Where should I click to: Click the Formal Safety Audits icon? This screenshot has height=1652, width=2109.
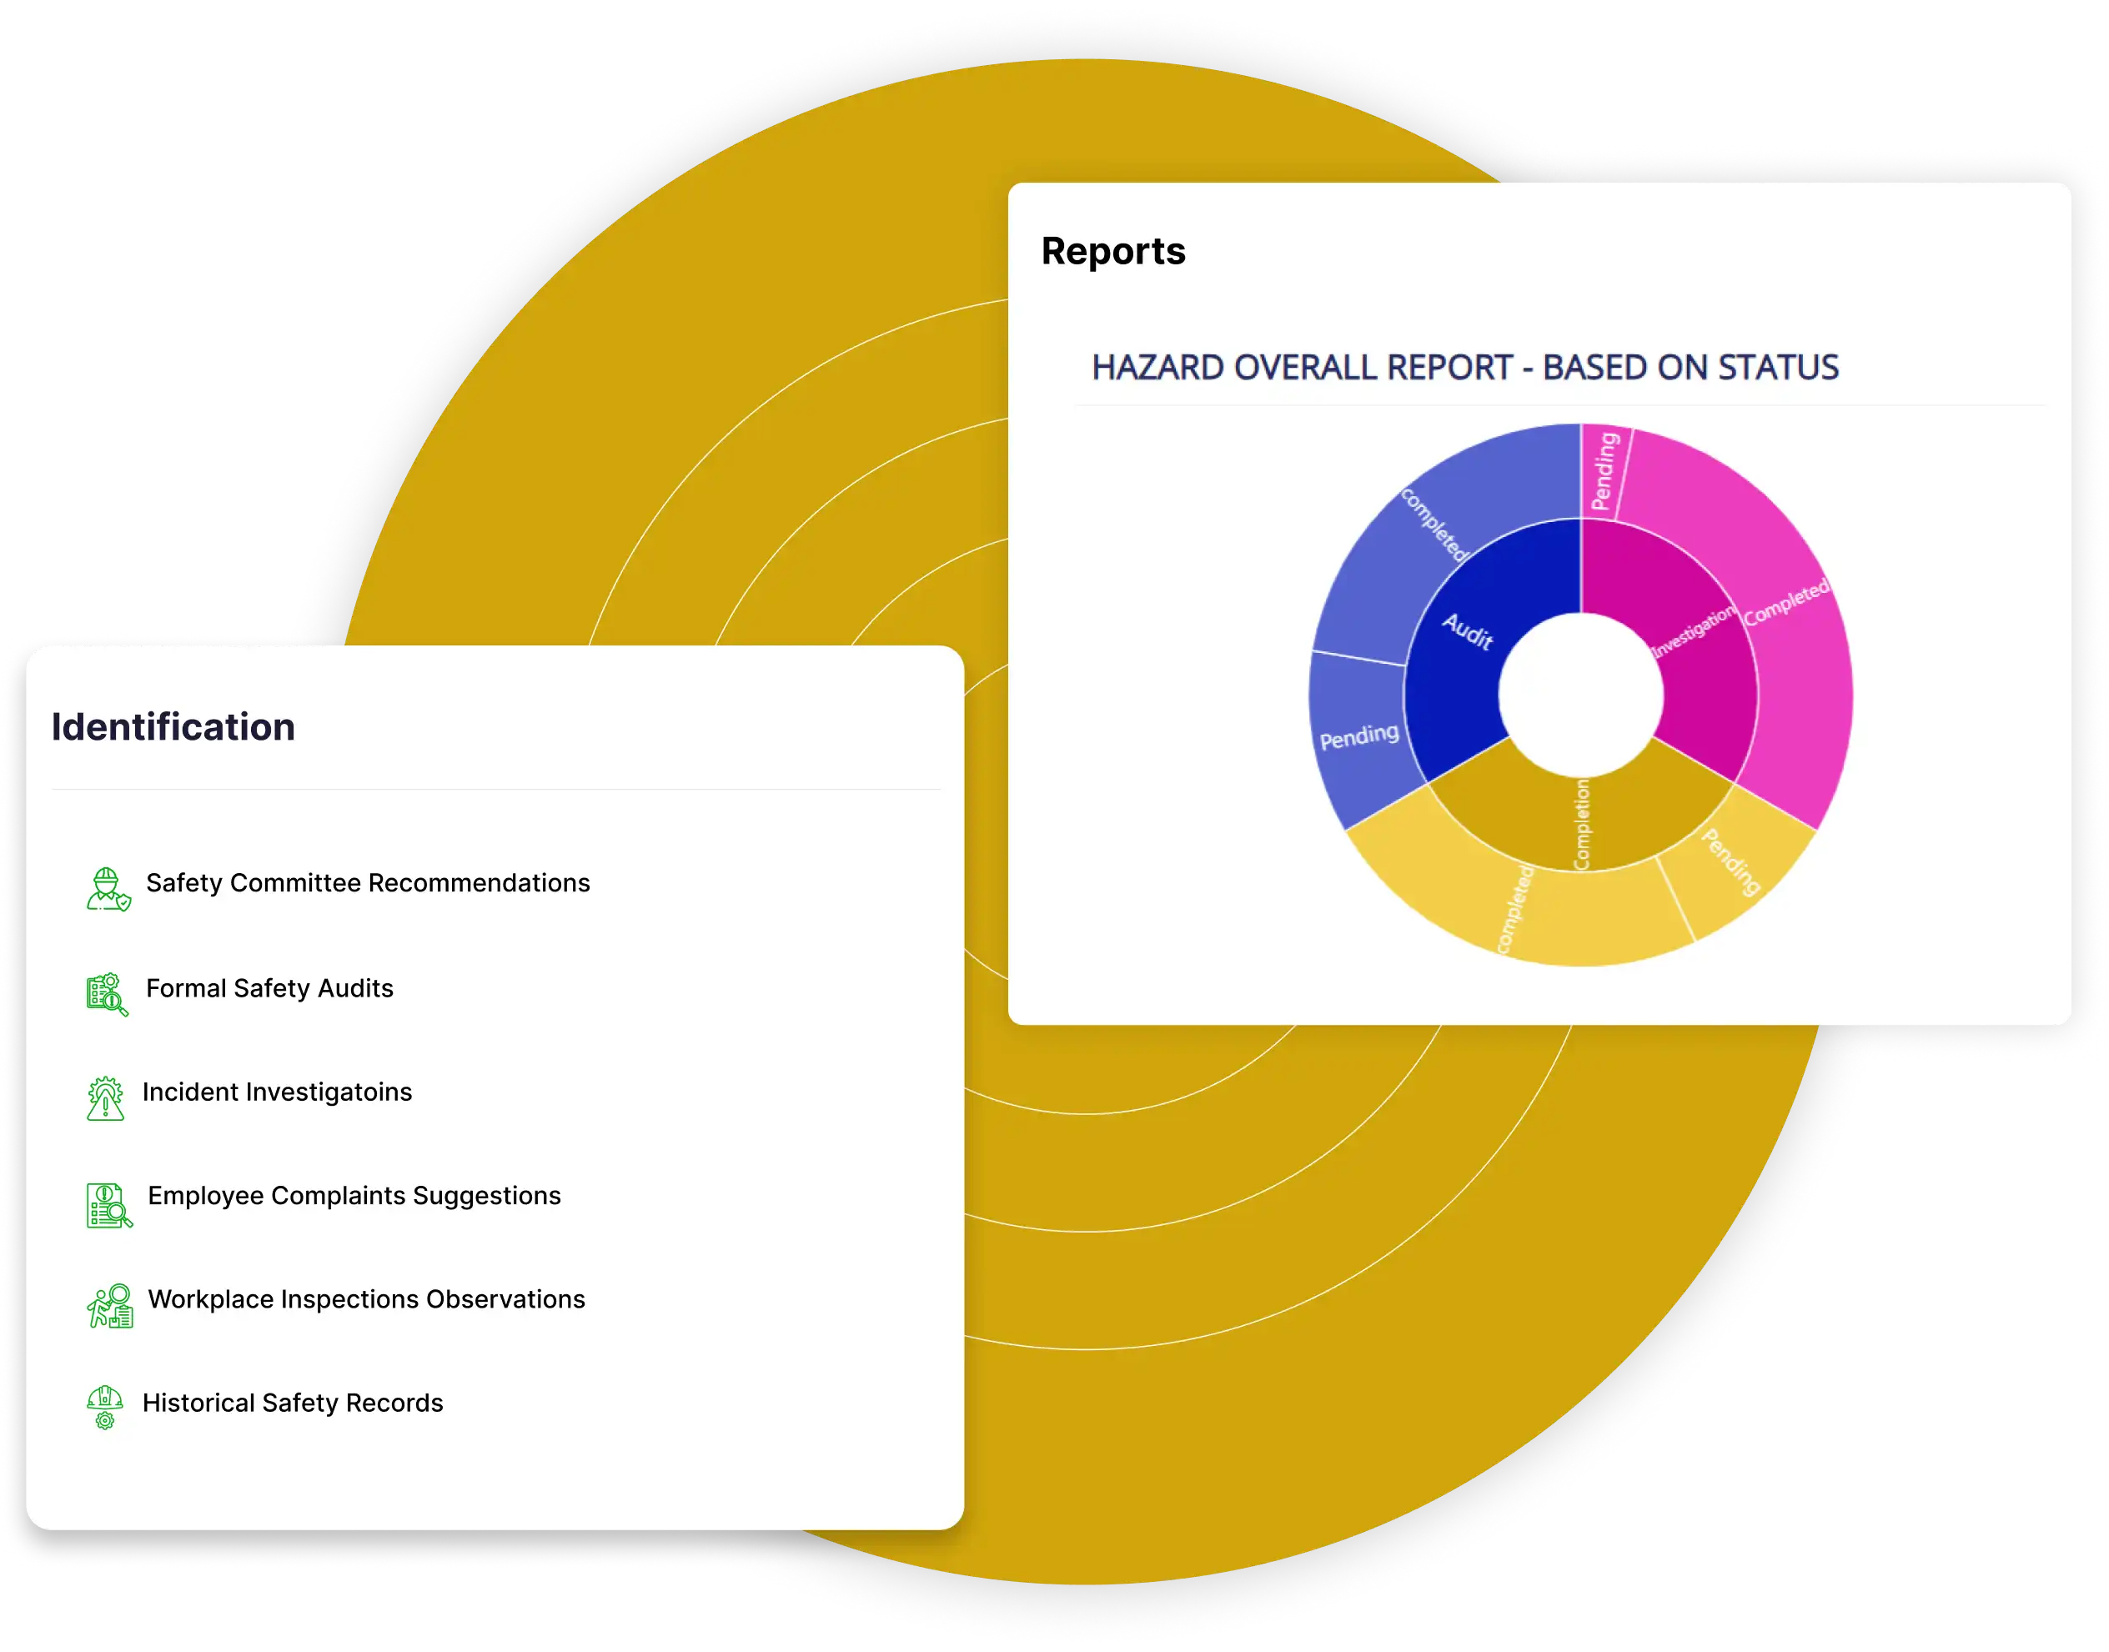click(107, 993)
